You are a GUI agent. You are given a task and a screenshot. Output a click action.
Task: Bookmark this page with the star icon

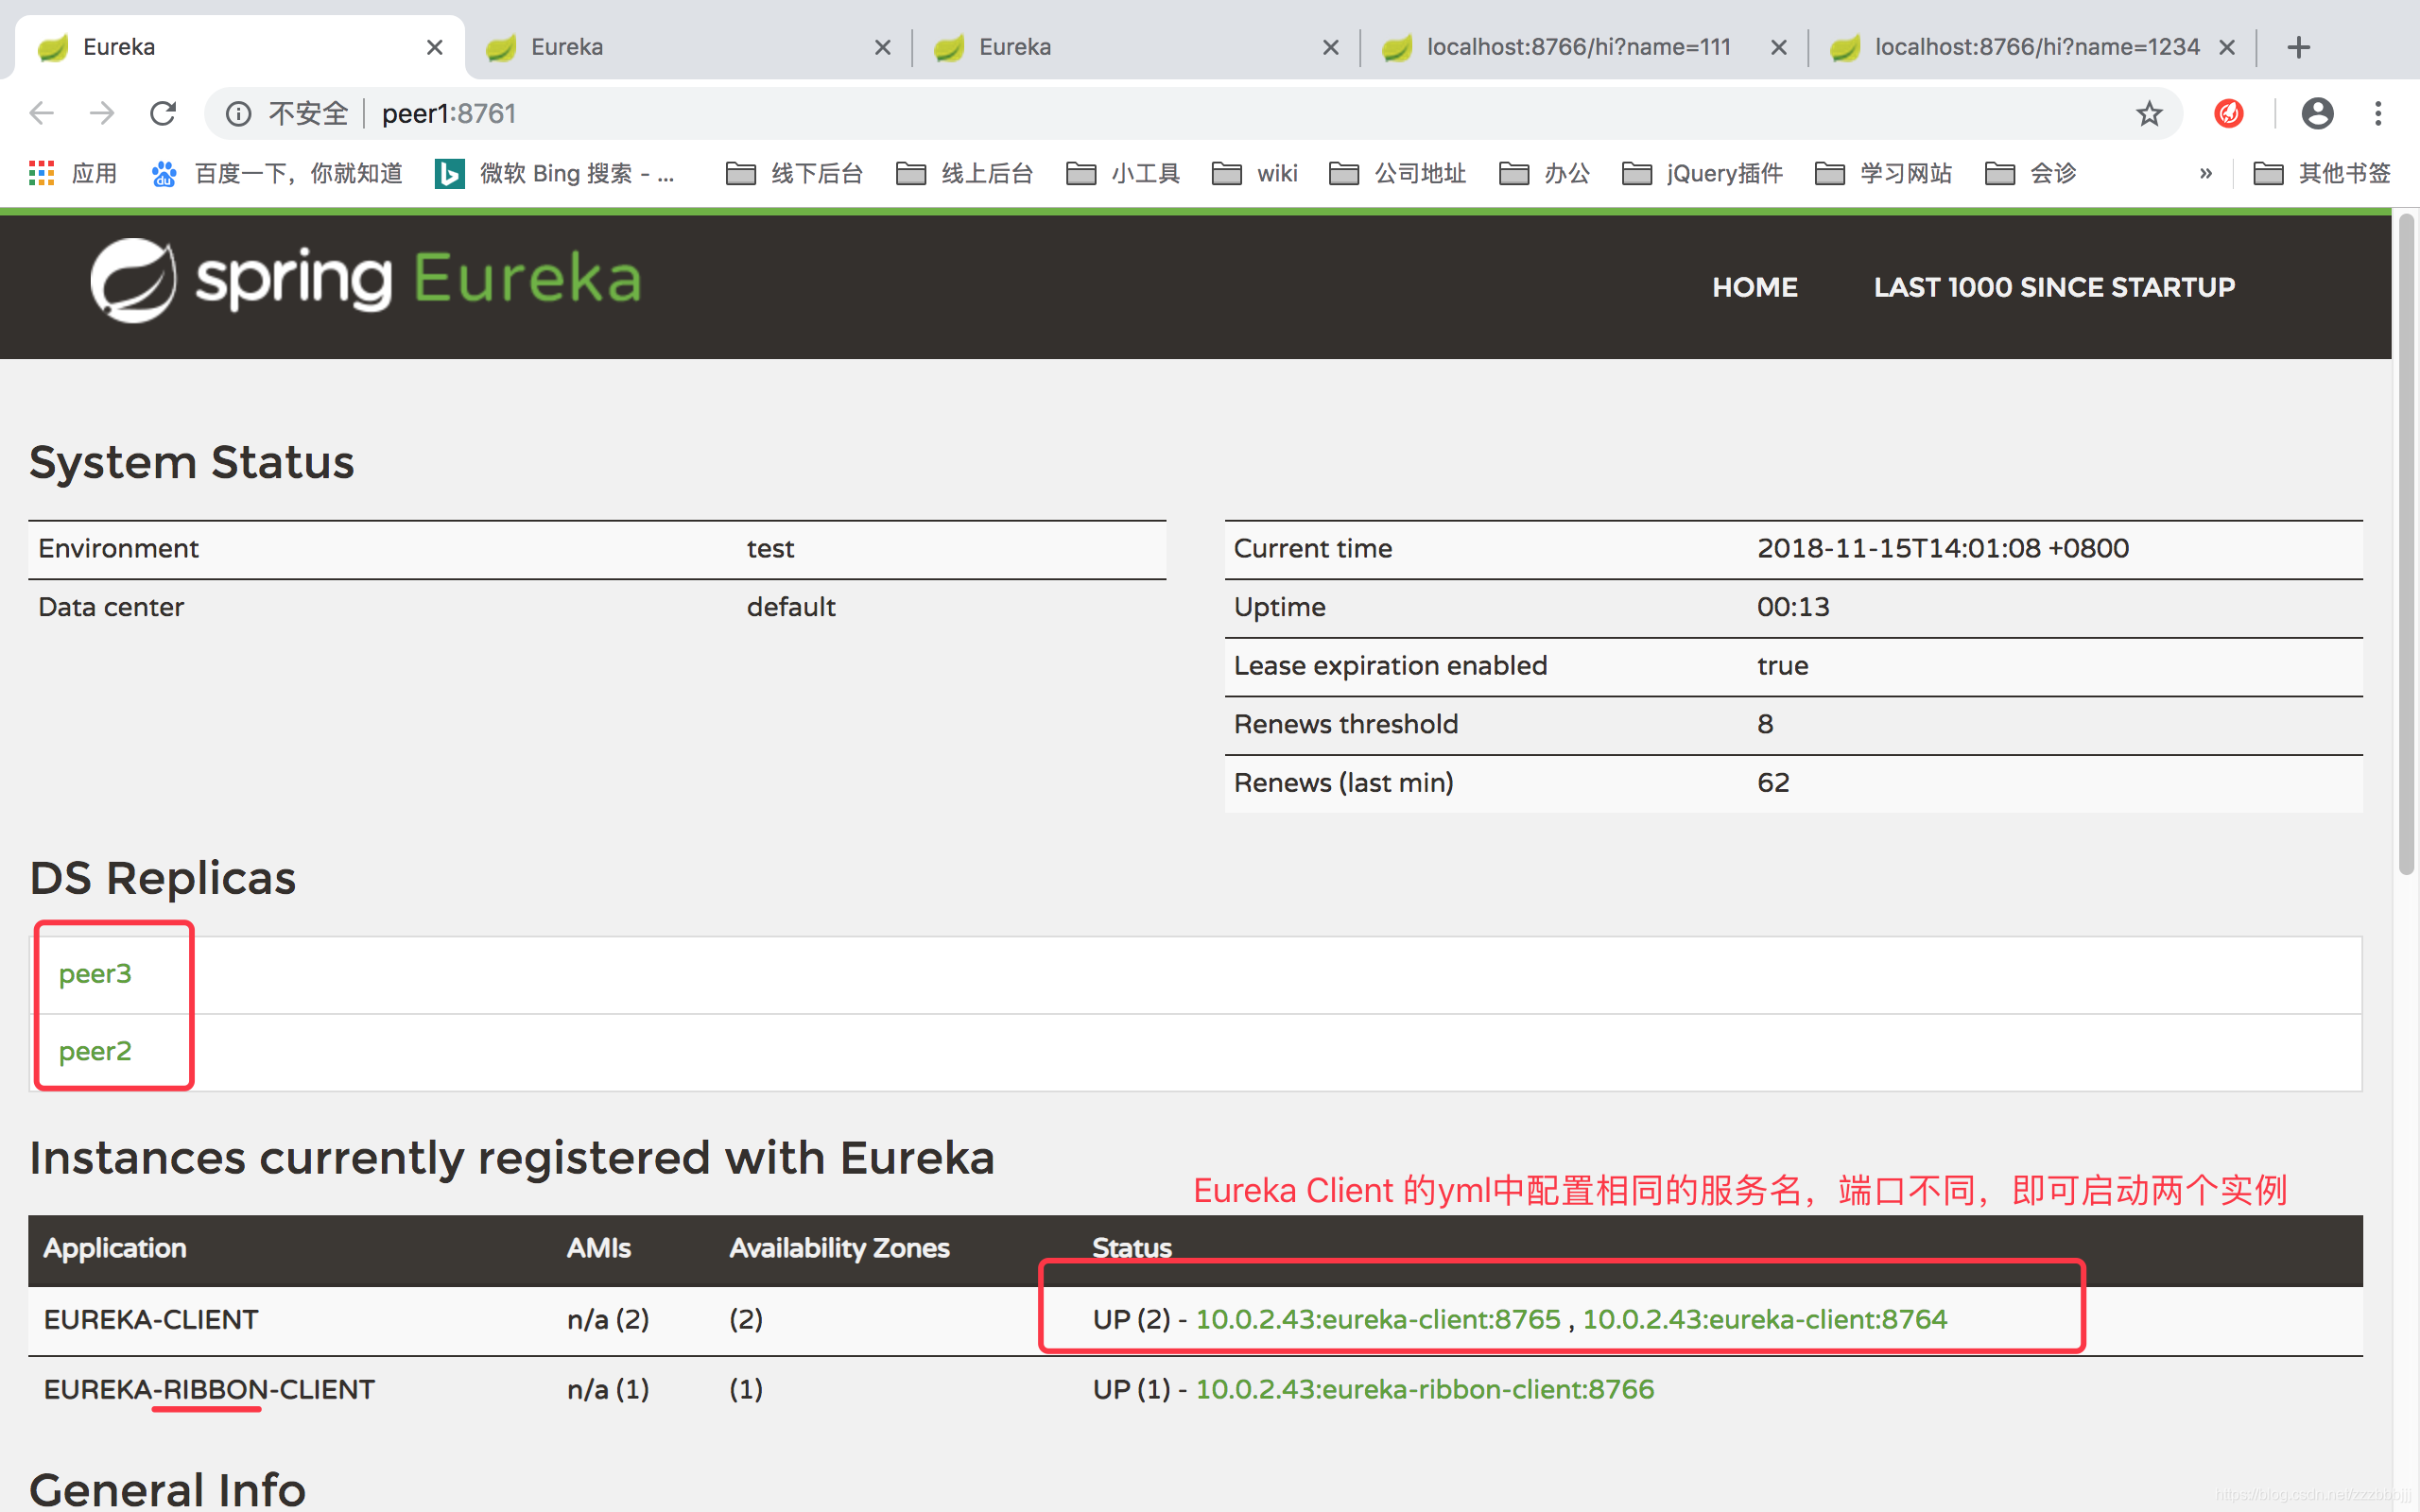(2149, 114)
